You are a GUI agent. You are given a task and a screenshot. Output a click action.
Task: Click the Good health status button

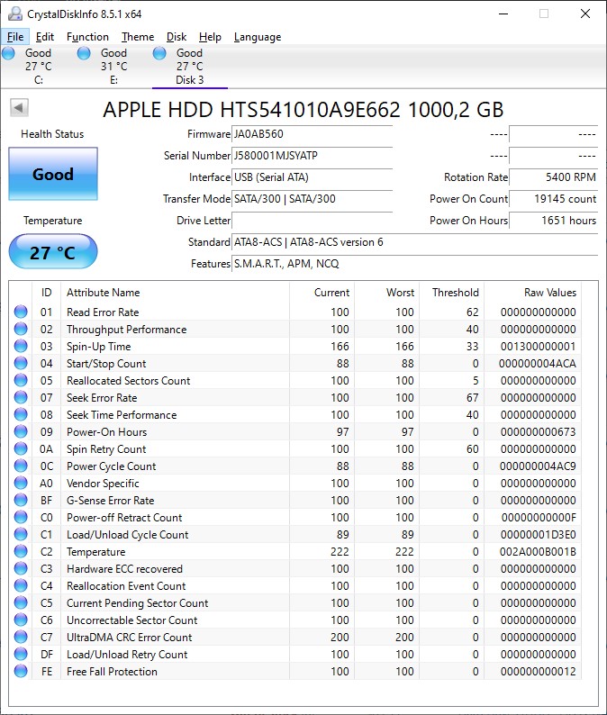(x=52, y=174)
